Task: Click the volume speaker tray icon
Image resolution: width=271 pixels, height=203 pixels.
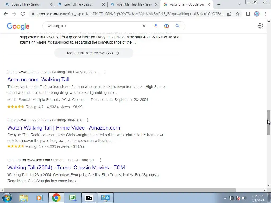Action: (x=244, y=198)
